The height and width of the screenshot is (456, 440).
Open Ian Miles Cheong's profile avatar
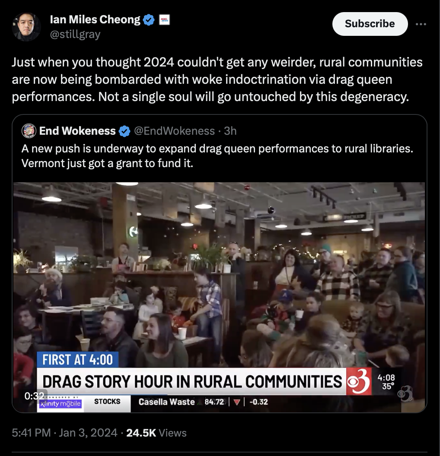(26, 26)
